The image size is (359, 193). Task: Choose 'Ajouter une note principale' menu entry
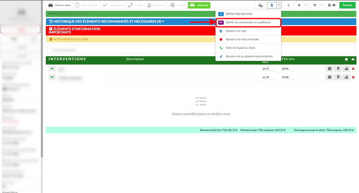pyautogui.click(x=248, y=39)
